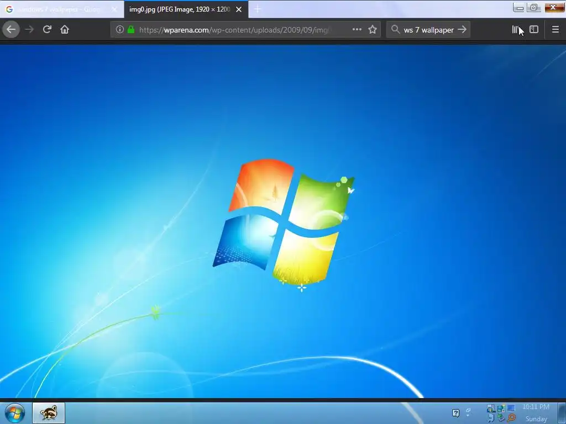Image resolution: width=566 pixels, height=424 pixels.
Task: Click the blue rectangle icon in tray
Action: point(511,408)
